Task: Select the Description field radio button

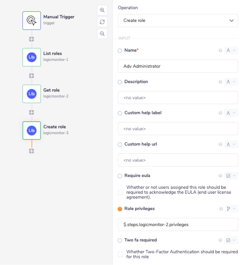Action: tap(120, 82)
